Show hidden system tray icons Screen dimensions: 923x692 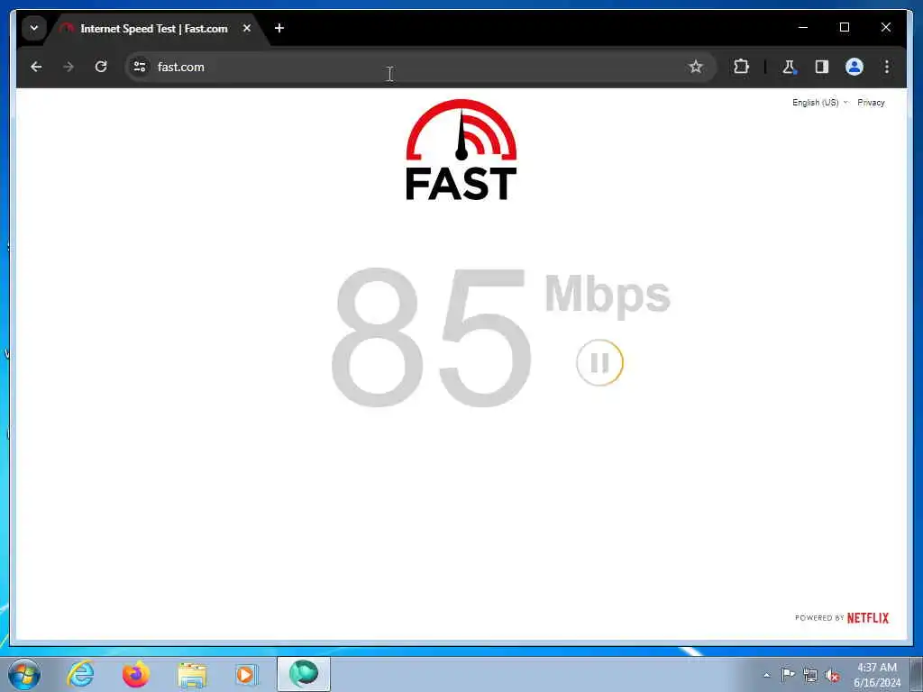tap(766, 676)
